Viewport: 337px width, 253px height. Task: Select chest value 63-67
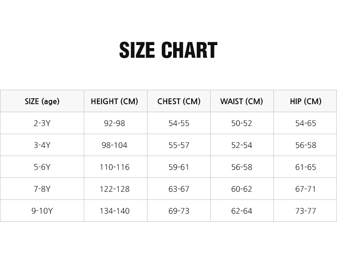(x=179, y=189)
